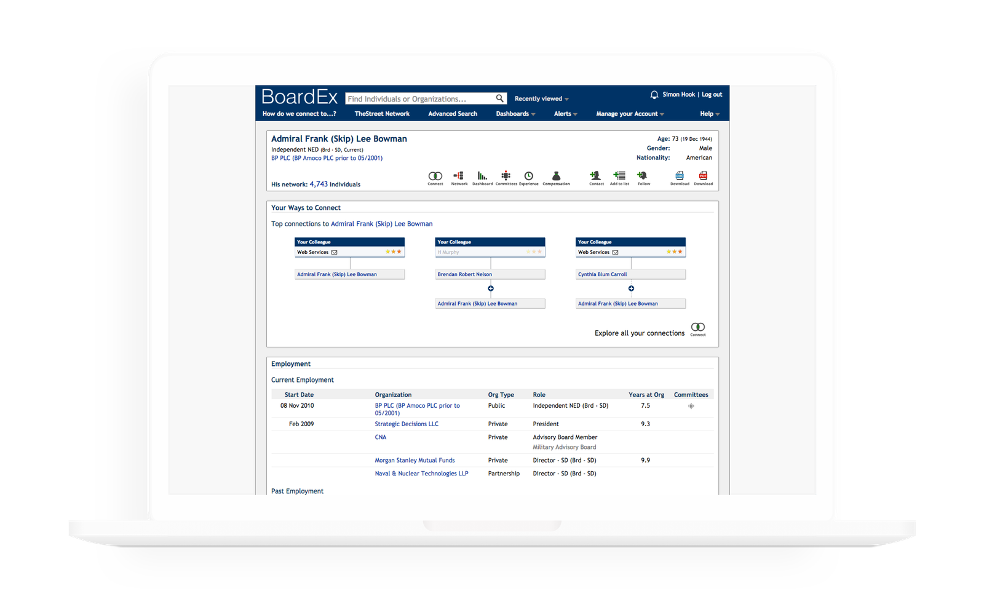This screenshot has width=984, height=615.
Task: Click the Committees column header
Action: click(x=691, y=395)
